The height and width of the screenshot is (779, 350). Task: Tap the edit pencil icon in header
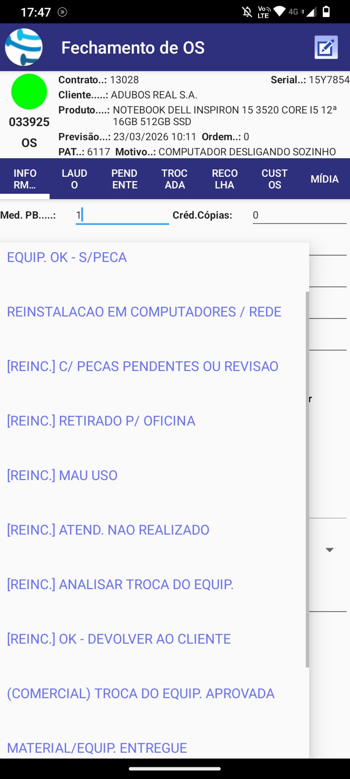(326, 47)
